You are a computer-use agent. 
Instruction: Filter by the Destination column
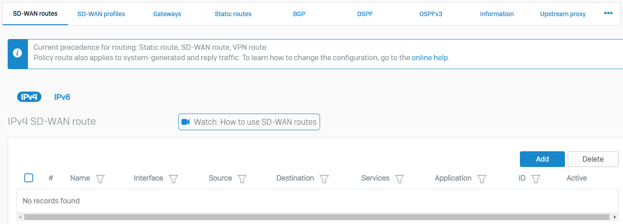(x=324, y=179)
